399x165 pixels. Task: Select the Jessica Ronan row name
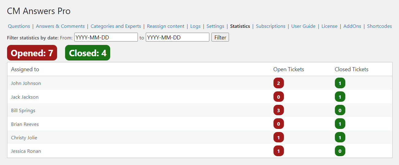[x=26, y=151]
